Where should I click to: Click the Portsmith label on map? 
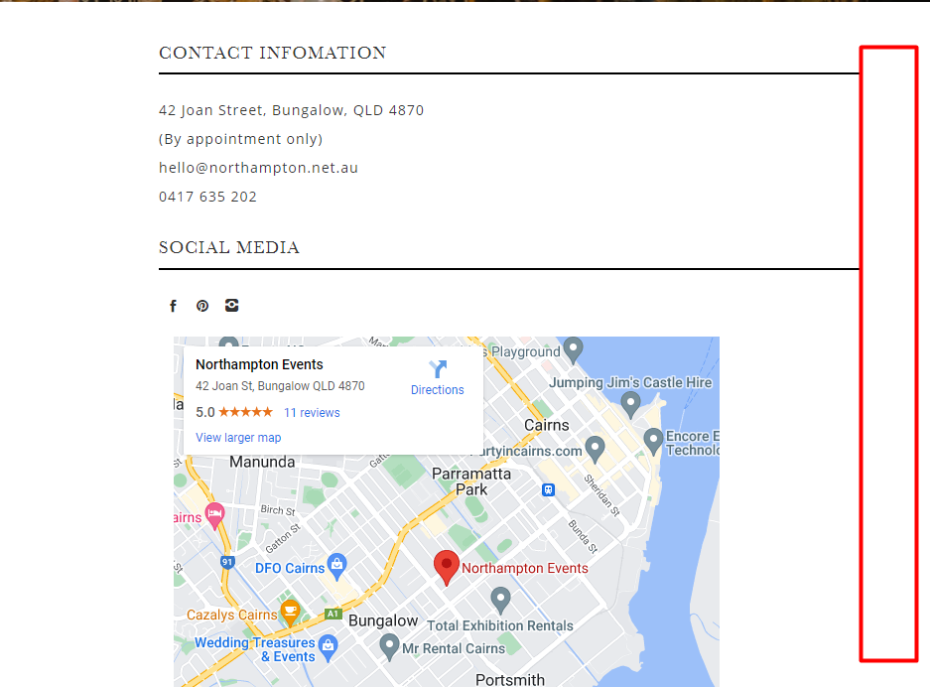(x=510, y=680)
